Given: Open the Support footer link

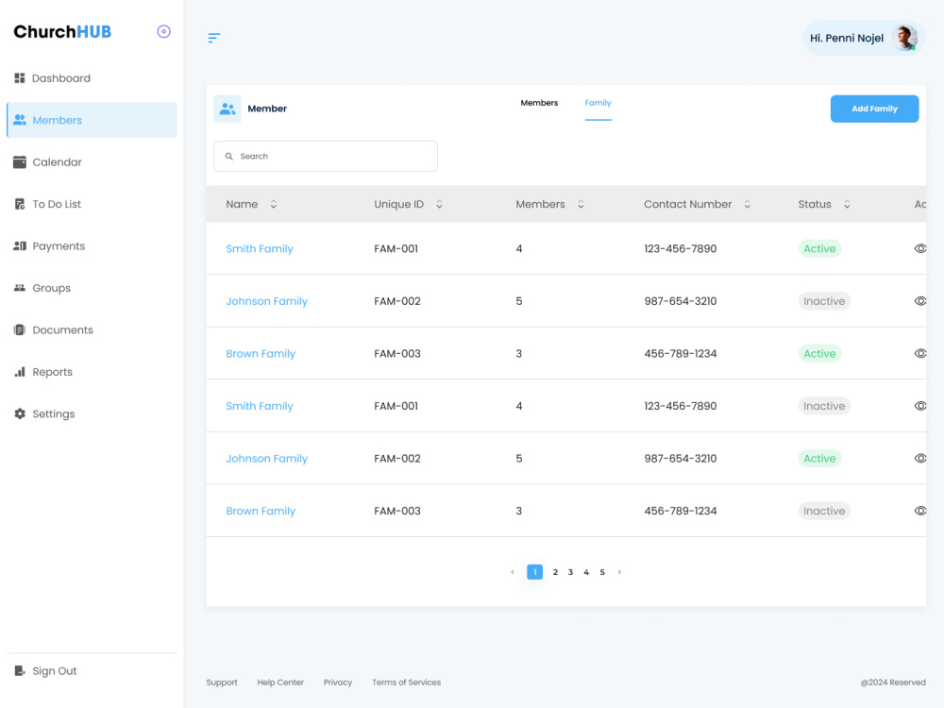Looking at the screenshot, I should 222,683.
